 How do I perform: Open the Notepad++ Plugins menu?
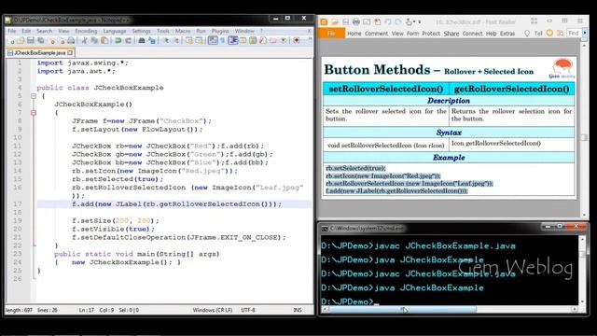[x=220, y=31]
